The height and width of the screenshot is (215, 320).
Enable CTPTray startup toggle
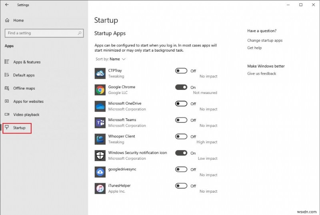pyautogui.click(x=181, y=71)
